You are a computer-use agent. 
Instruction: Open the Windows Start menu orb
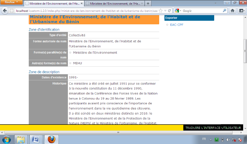tap(6, 139)
